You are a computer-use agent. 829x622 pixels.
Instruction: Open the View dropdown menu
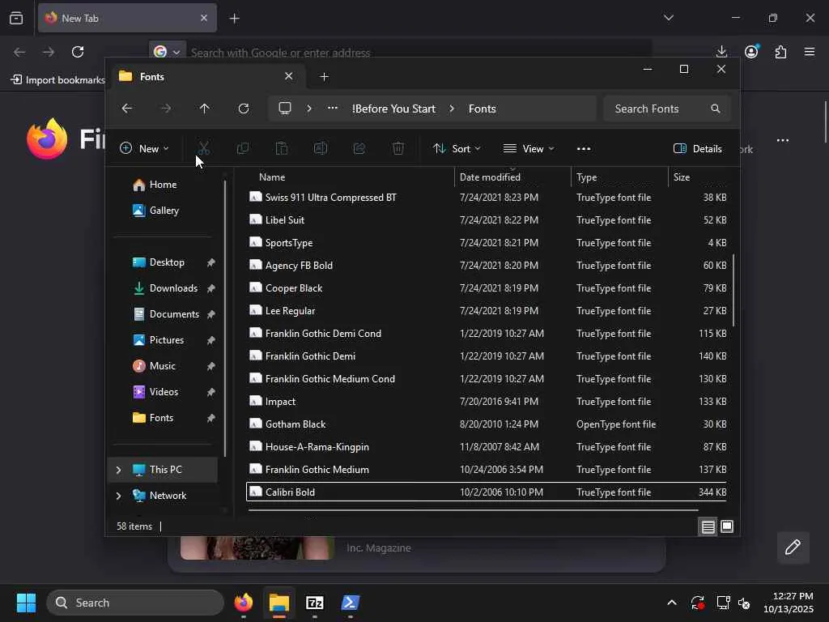tap(529, 148)
